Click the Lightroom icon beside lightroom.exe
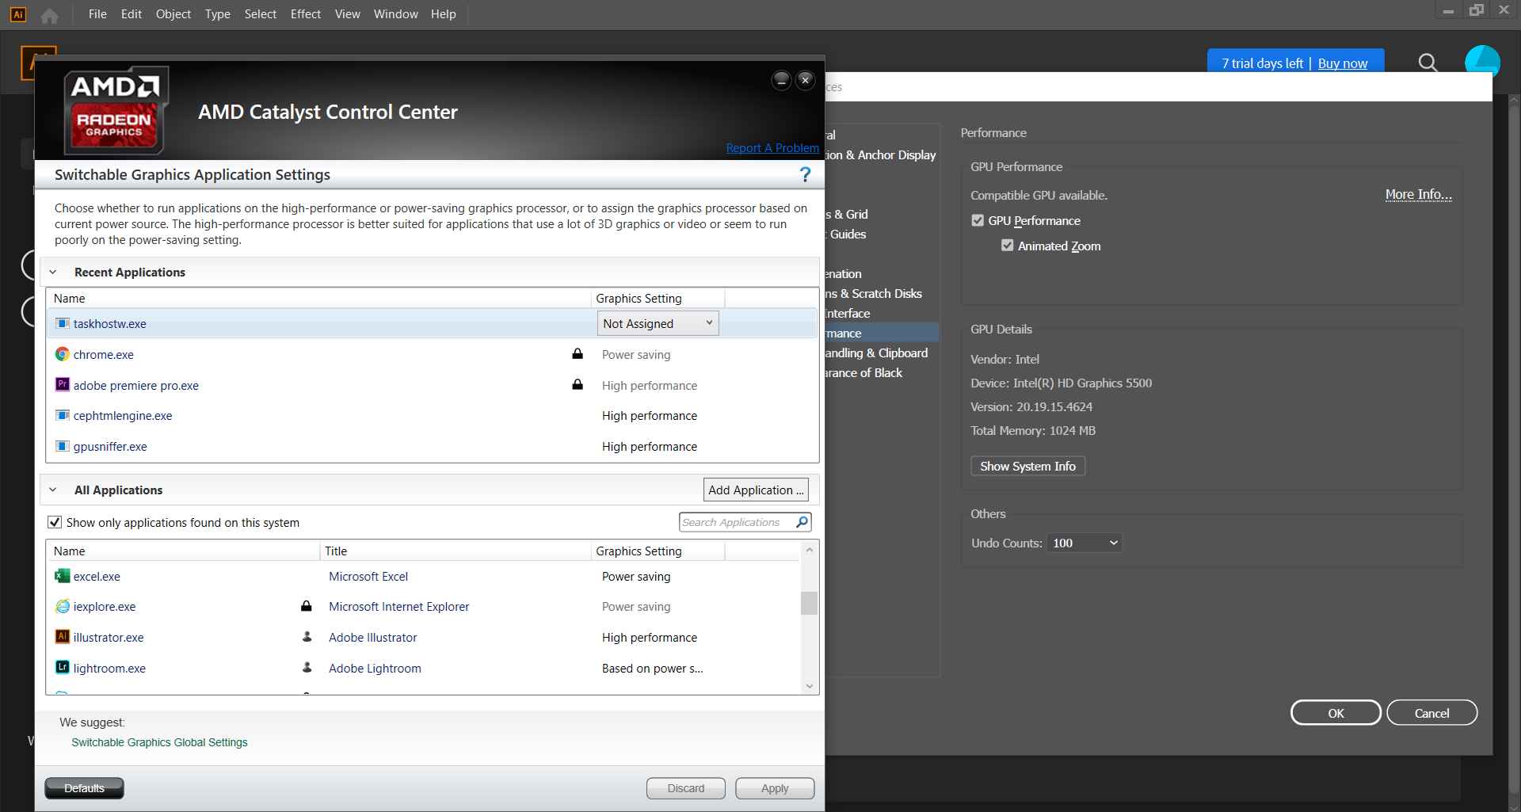Screen dimensions: 1521x812 coord(62,668)
